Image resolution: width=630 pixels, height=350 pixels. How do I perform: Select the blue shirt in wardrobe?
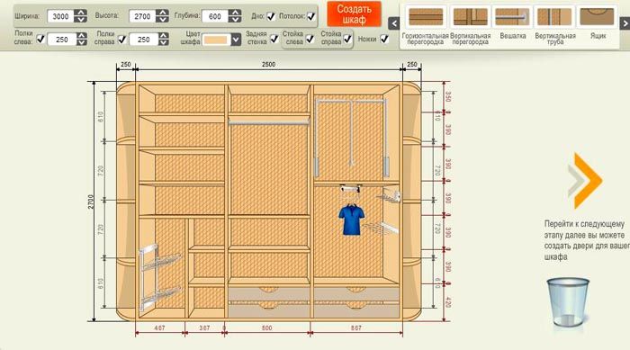click(x=352, y=220)
